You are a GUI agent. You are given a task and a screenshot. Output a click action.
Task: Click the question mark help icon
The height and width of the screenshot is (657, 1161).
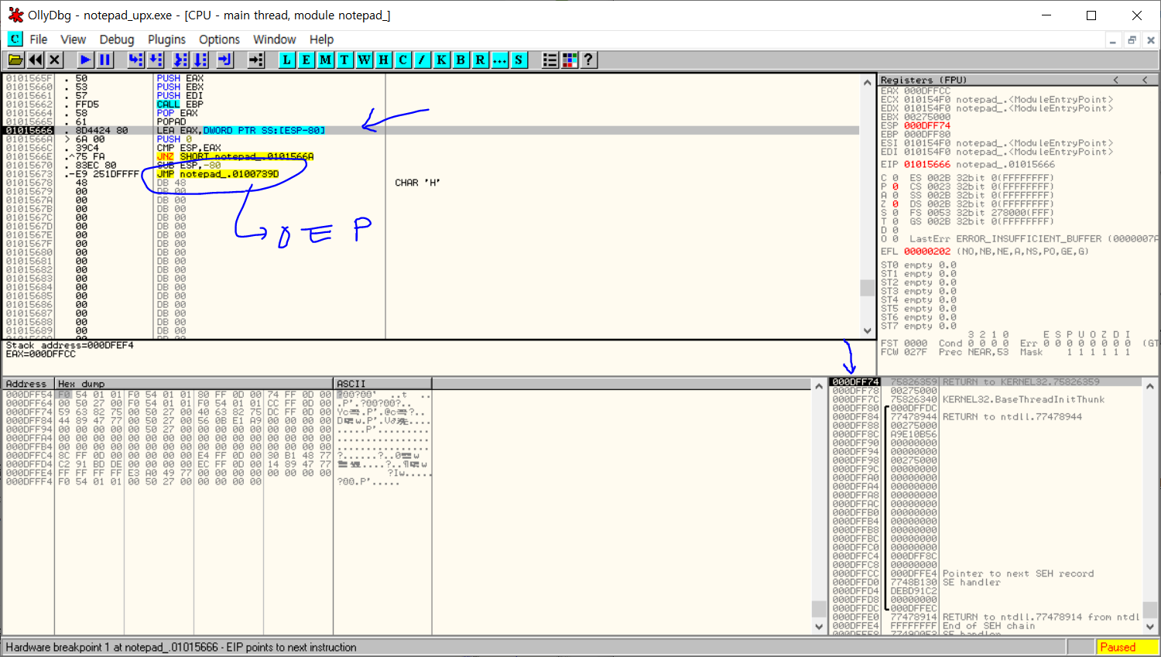(x=588, y=60)
